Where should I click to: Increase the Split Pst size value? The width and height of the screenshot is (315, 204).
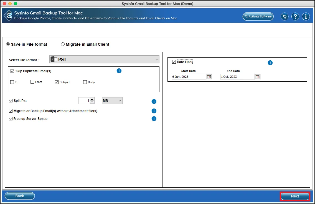pos(92,99)
